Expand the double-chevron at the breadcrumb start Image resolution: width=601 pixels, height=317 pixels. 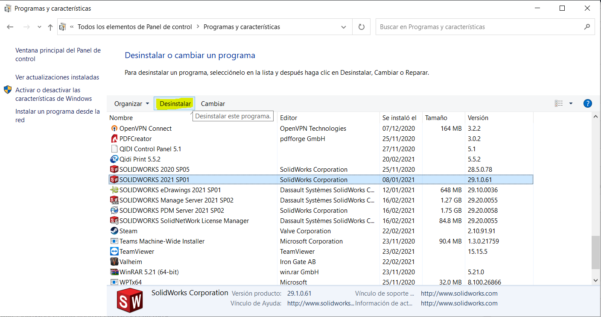coord(72,27)
